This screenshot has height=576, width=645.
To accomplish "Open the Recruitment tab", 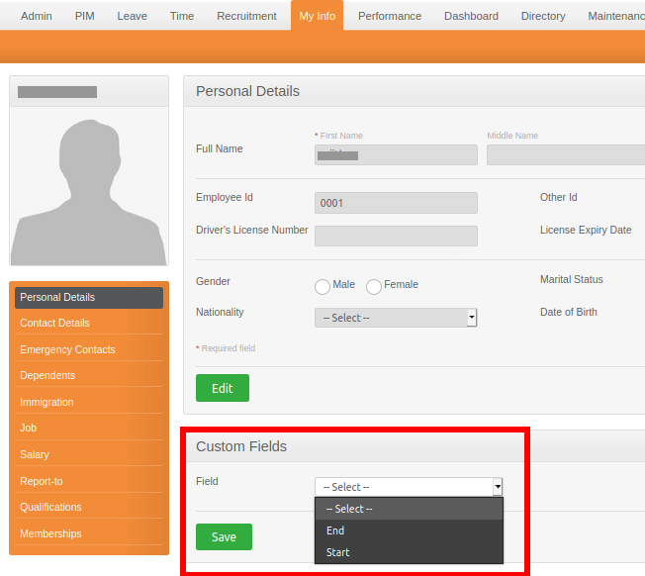I will [x=246, y=16].
